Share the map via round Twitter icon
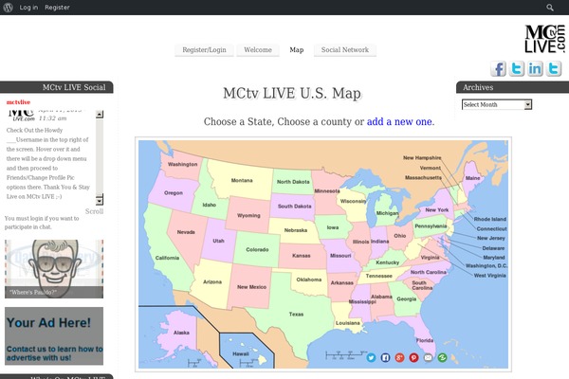Screen dimensions: 569x379 click(371, 358)
